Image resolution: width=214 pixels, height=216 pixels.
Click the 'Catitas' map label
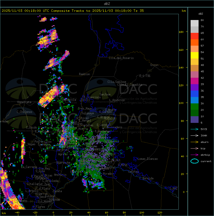tap(133, 172)
